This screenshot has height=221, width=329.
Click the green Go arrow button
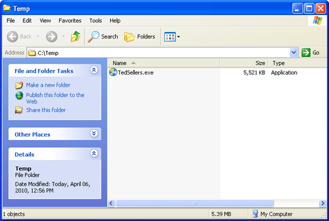306,52
